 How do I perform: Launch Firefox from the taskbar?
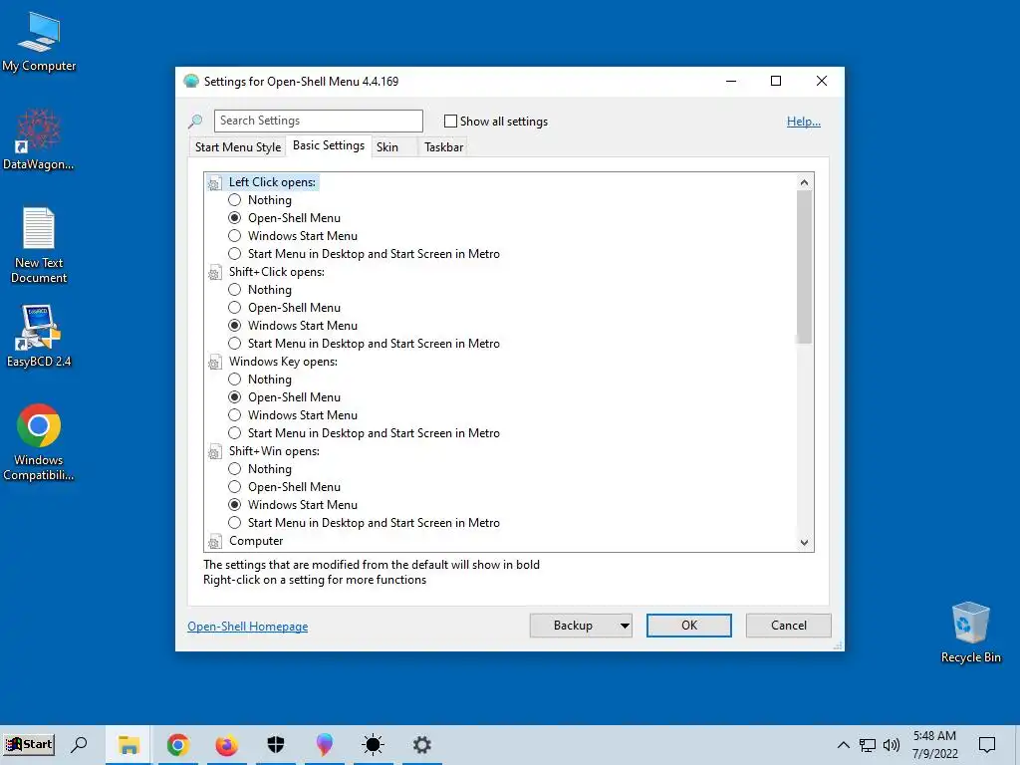pos(226,745)
